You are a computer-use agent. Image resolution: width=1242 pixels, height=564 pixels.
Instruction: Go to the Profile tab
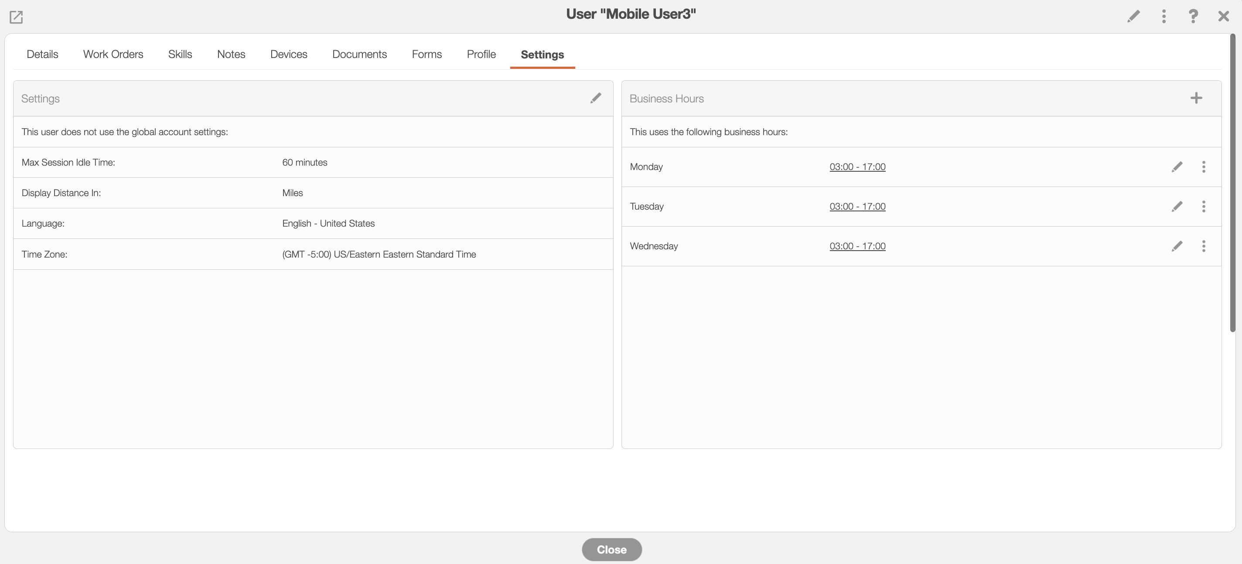tap(481, 54)
